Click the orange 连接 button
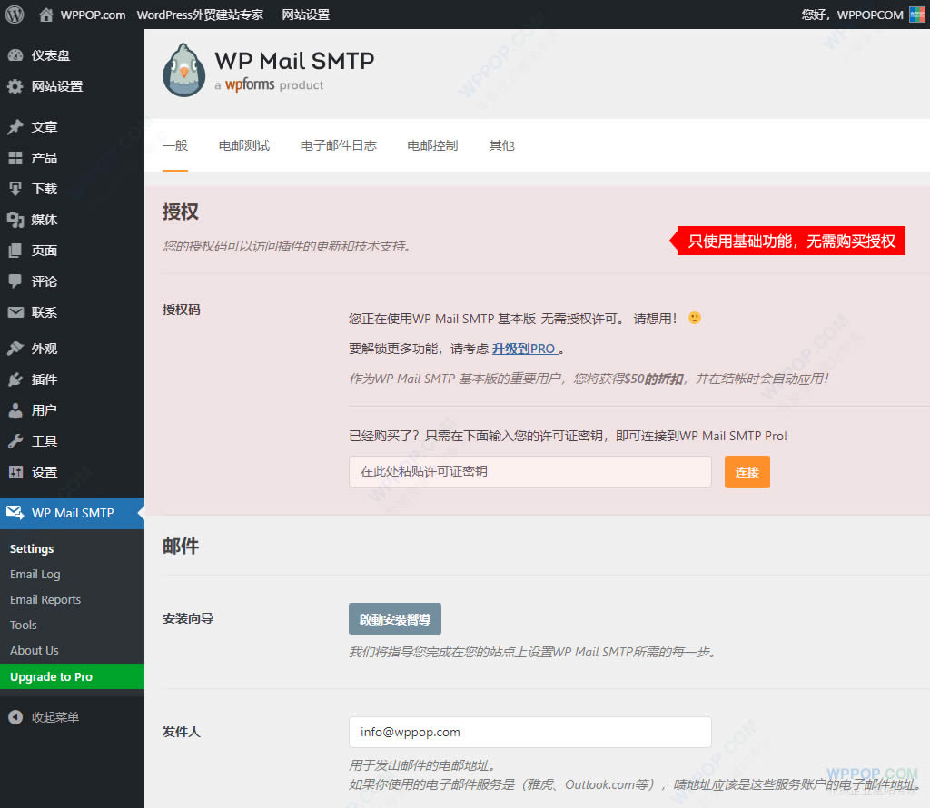 (x=747, y=472)
